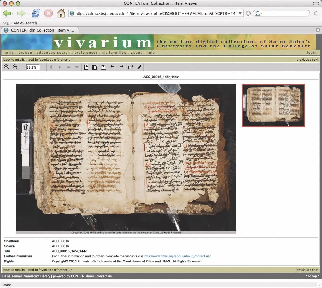
Task: Click top reference url link
Action: 63,59
